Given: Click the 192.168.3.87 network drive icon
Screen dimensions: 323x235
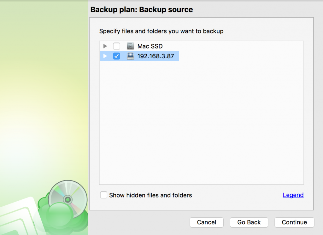Looking at the screenshot, I should (x=130, y=56).
